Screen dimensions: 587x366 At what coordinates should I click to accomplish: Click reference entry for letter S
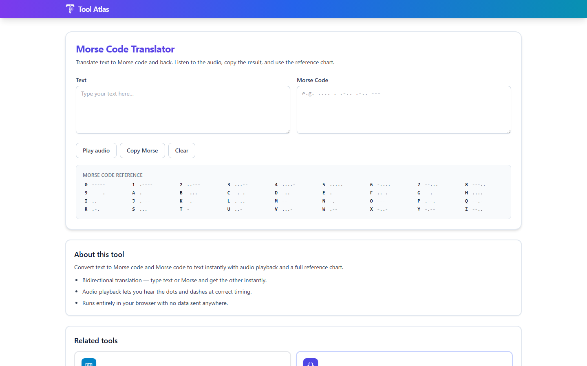[x=140, y=209]
